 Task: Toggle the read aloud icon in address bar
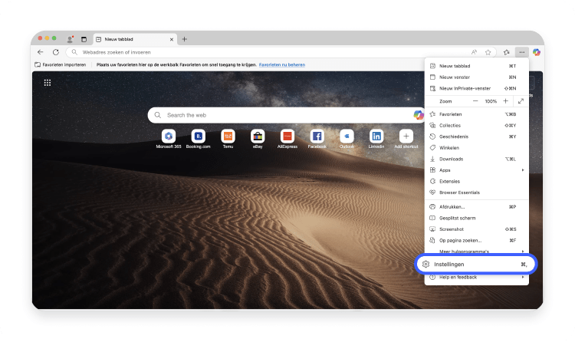click(474, 52)
